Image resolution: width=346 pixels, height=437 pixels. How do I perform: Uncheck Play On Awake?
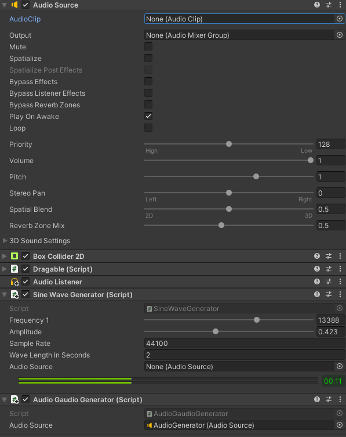pyautogui.click(x=148, y=116)
